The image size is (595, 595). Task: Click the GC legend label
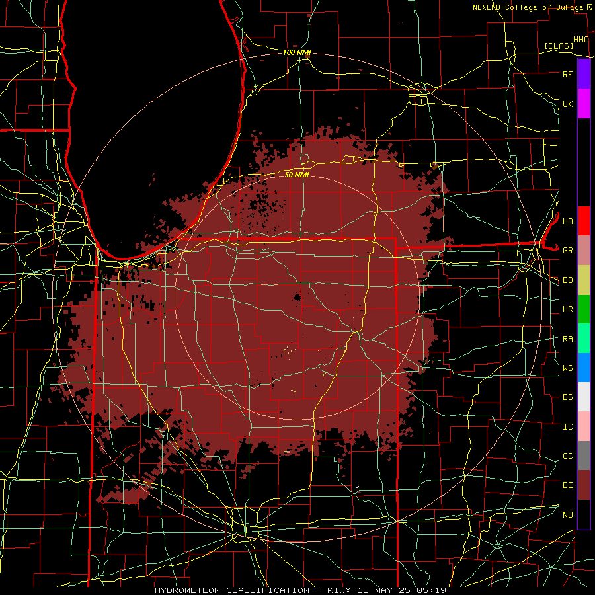coord(567,456)
